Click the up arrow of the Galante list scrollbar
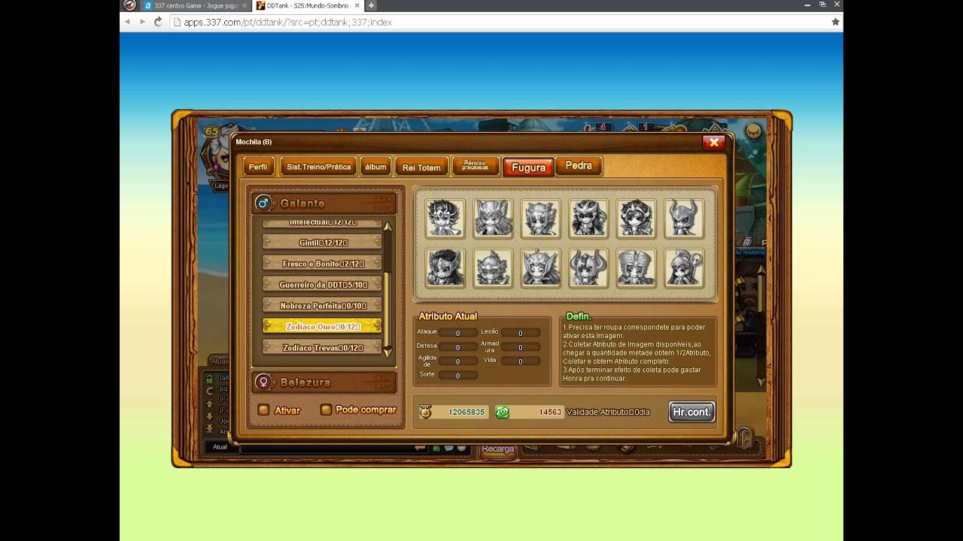Image resolution: width=963 pixels, height=541 pixels. [387, 225]
